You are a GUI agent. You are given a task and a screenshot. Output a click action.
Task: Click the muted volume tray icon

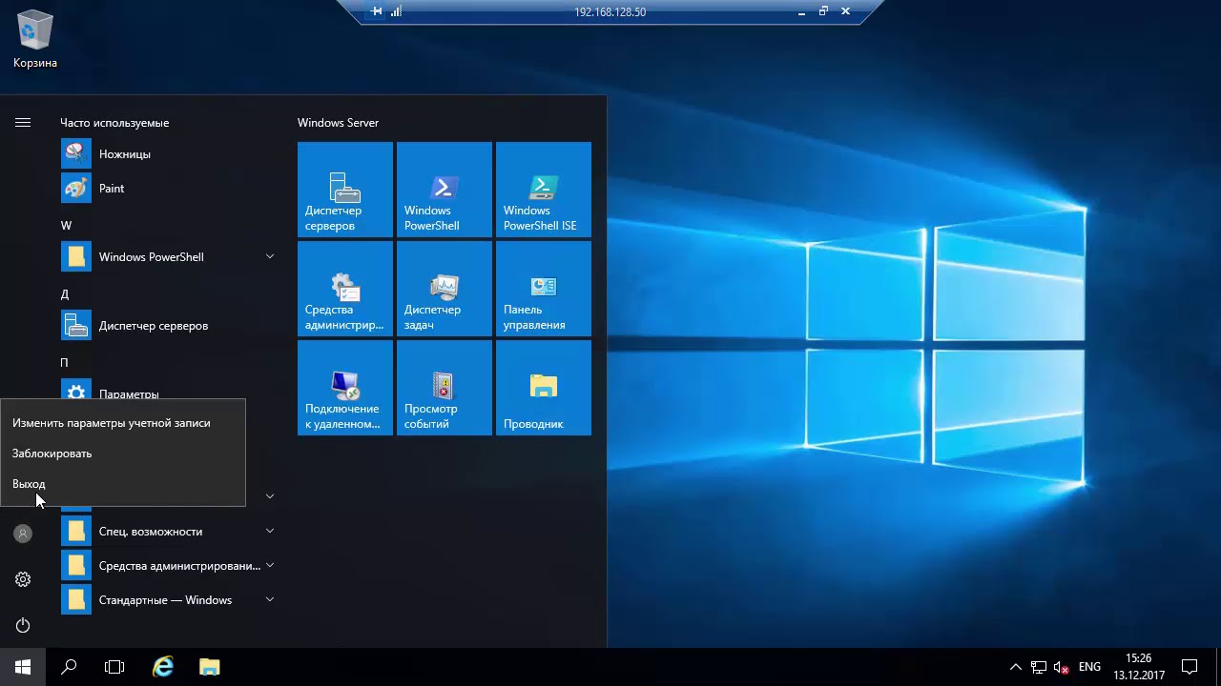(1062, 667)
